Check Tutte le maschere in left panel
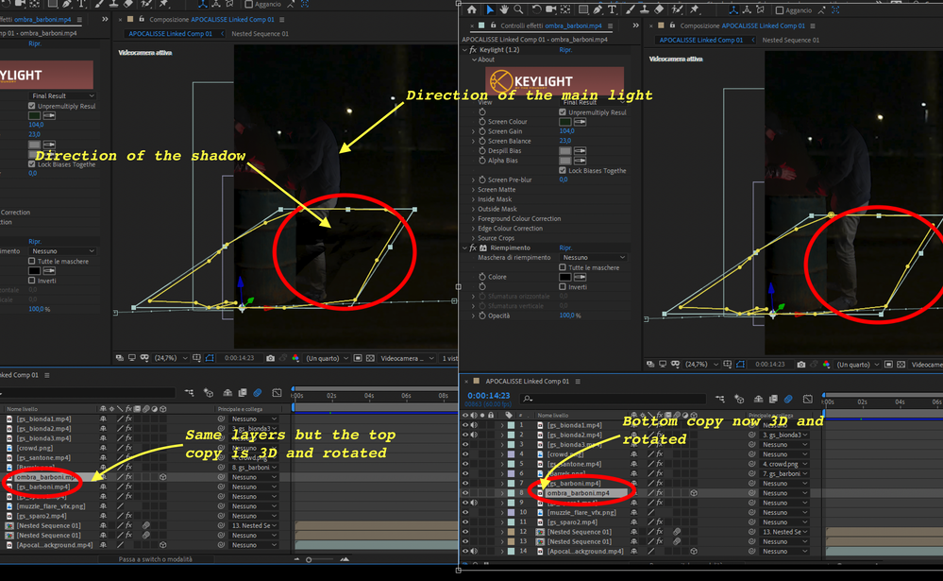 [x=32, y=262]
